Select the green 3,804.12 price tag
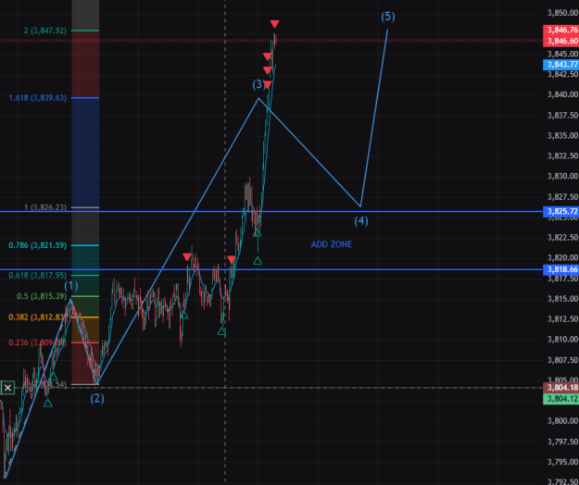The width and height of the screenshot is (579, 485). [x=560, y=399]
